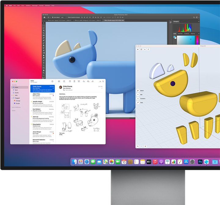
Task: Open the Histogram panel menu
Action: pos(199,21)
